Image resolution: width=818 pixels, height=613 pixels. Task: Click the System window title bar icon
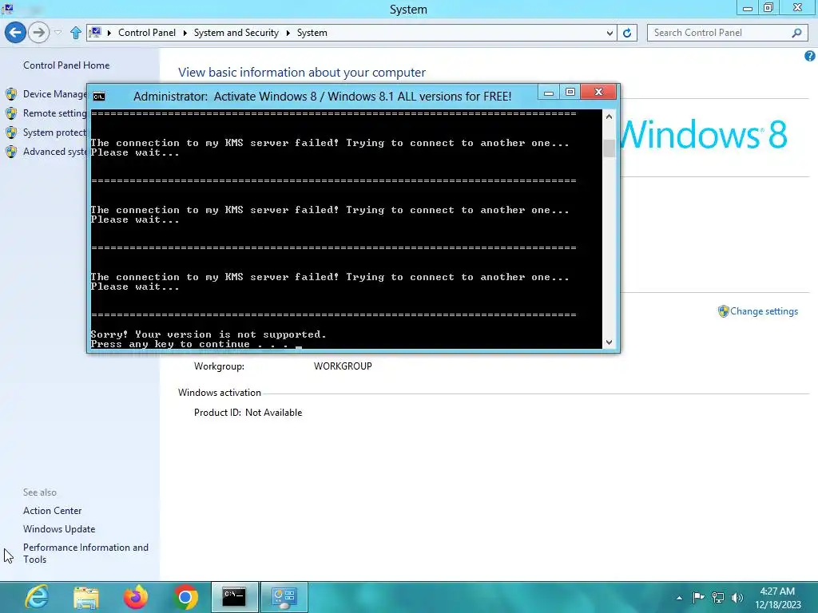click(x=8, y=8)
